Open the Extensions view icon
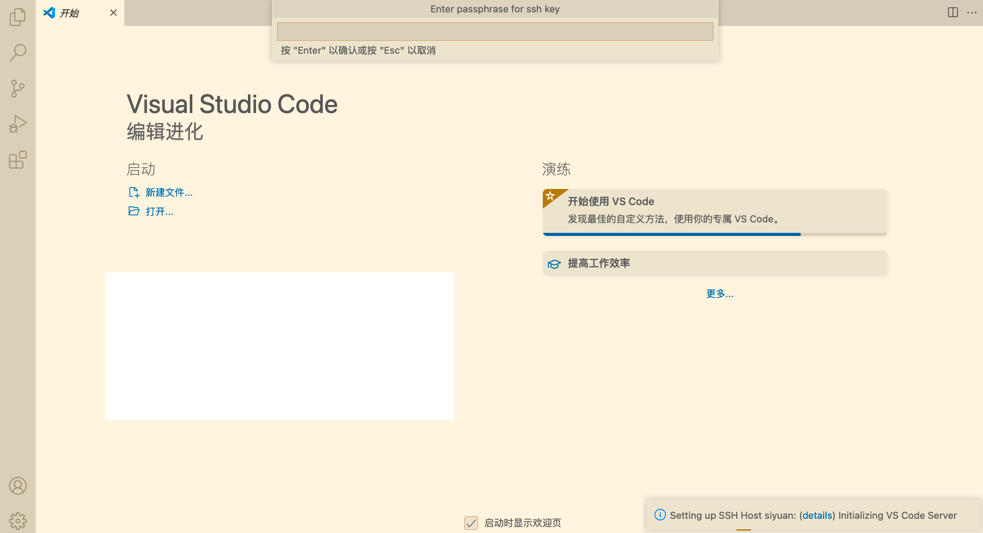983x533 pixels. click(x=18, y=160)
